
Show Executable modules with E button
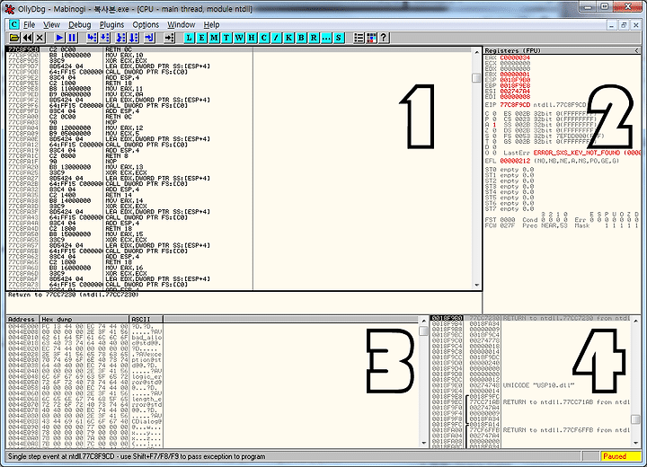tap(201, 38)
